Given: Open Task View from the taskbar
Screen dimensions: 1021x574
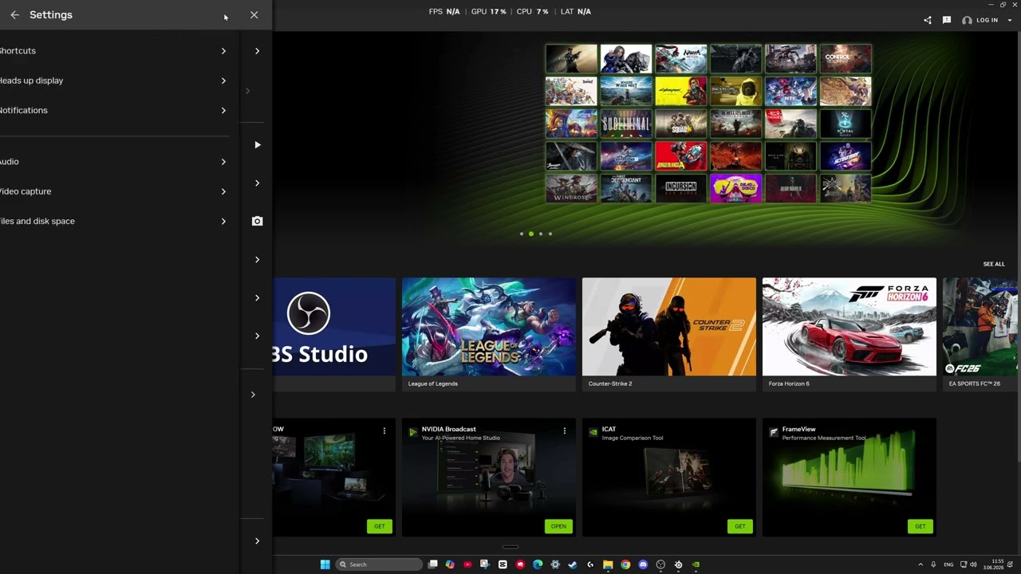Looking at the screenshot, I should click(x=432, y=564).
